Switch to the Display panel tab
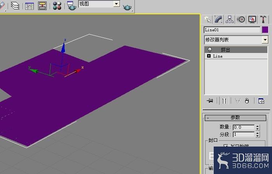This screenshot has height=174, width=272. pos(252,19)
